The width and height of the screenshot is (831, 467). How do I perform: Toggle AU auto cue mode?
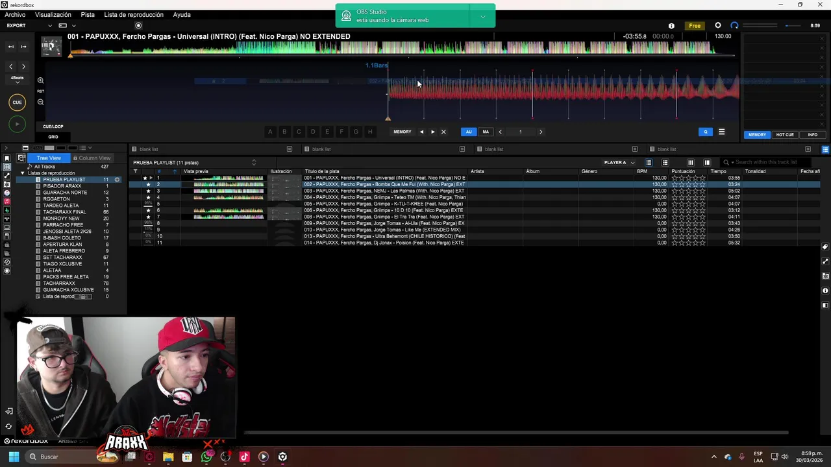469,132
